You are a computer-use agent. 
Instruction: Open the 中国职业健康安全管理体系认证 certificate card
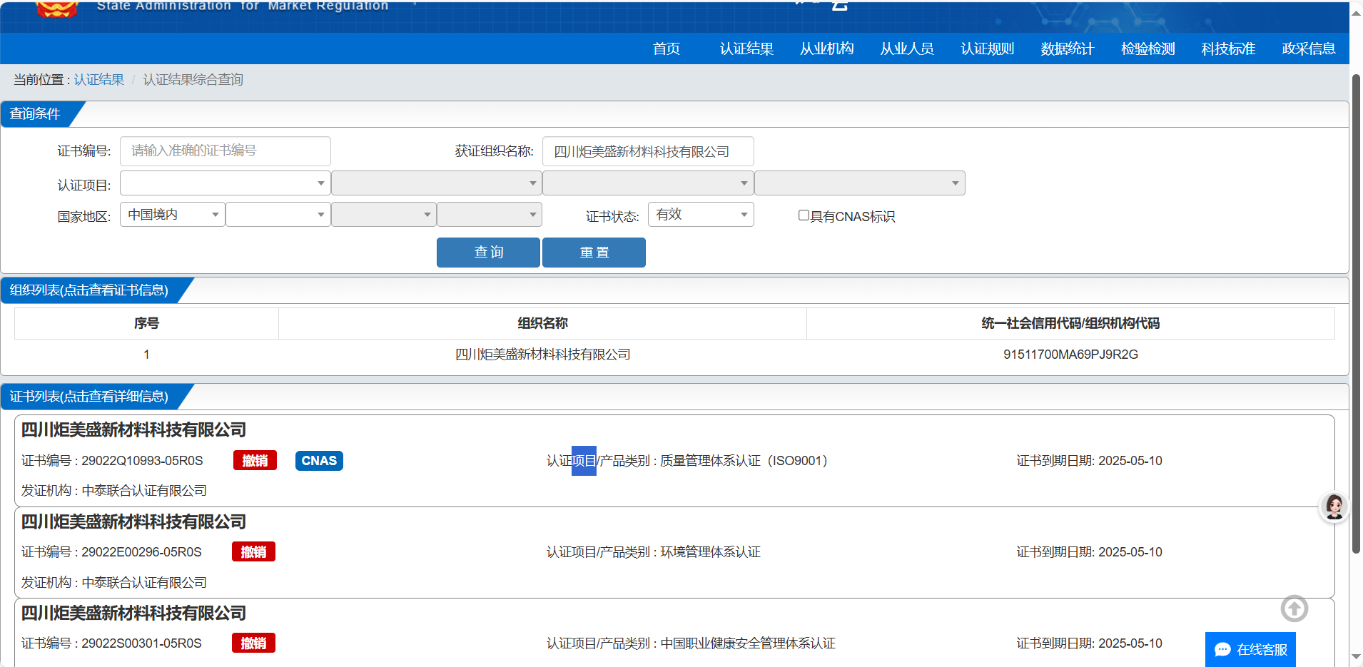pos(674,633)
